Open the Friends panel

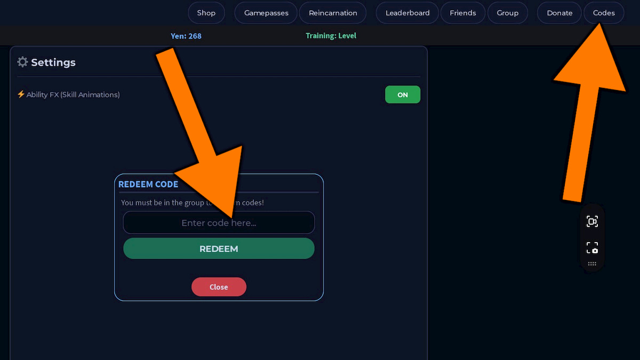tap(462, 13)
